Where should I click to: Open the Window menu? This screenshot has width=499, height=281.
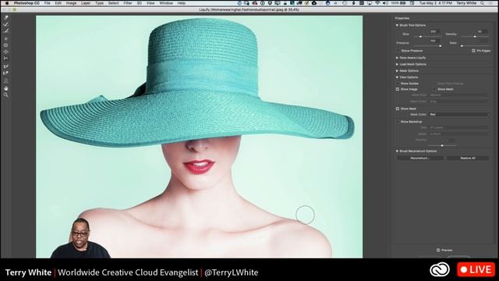[166, 3]
